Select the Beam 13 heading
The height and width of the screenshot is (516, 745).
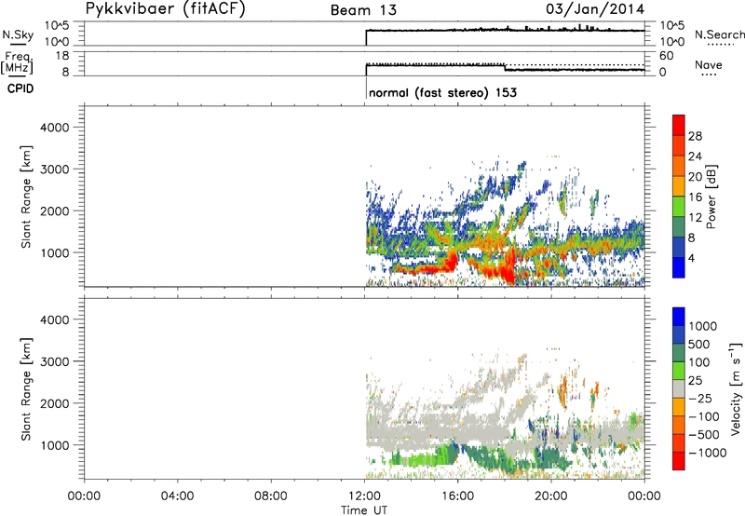coord(363,10)
